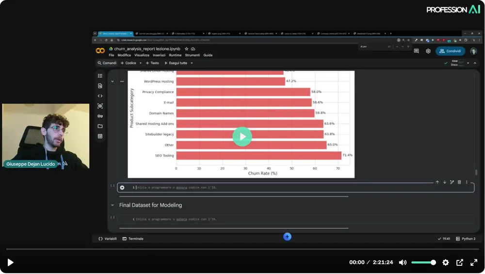Click the Colab CO logo
This screenshot has width=485, height=274.
tap(100, 51)
